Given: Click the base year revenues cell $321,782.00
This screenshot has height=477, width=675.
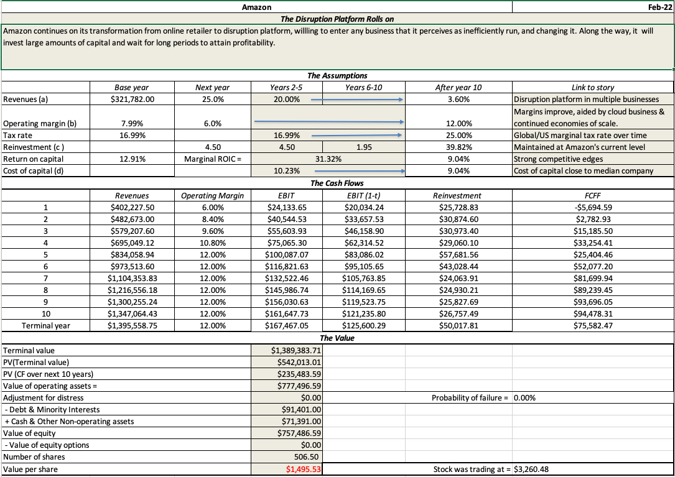Looking at the screenshot, I should click(132, 100).
